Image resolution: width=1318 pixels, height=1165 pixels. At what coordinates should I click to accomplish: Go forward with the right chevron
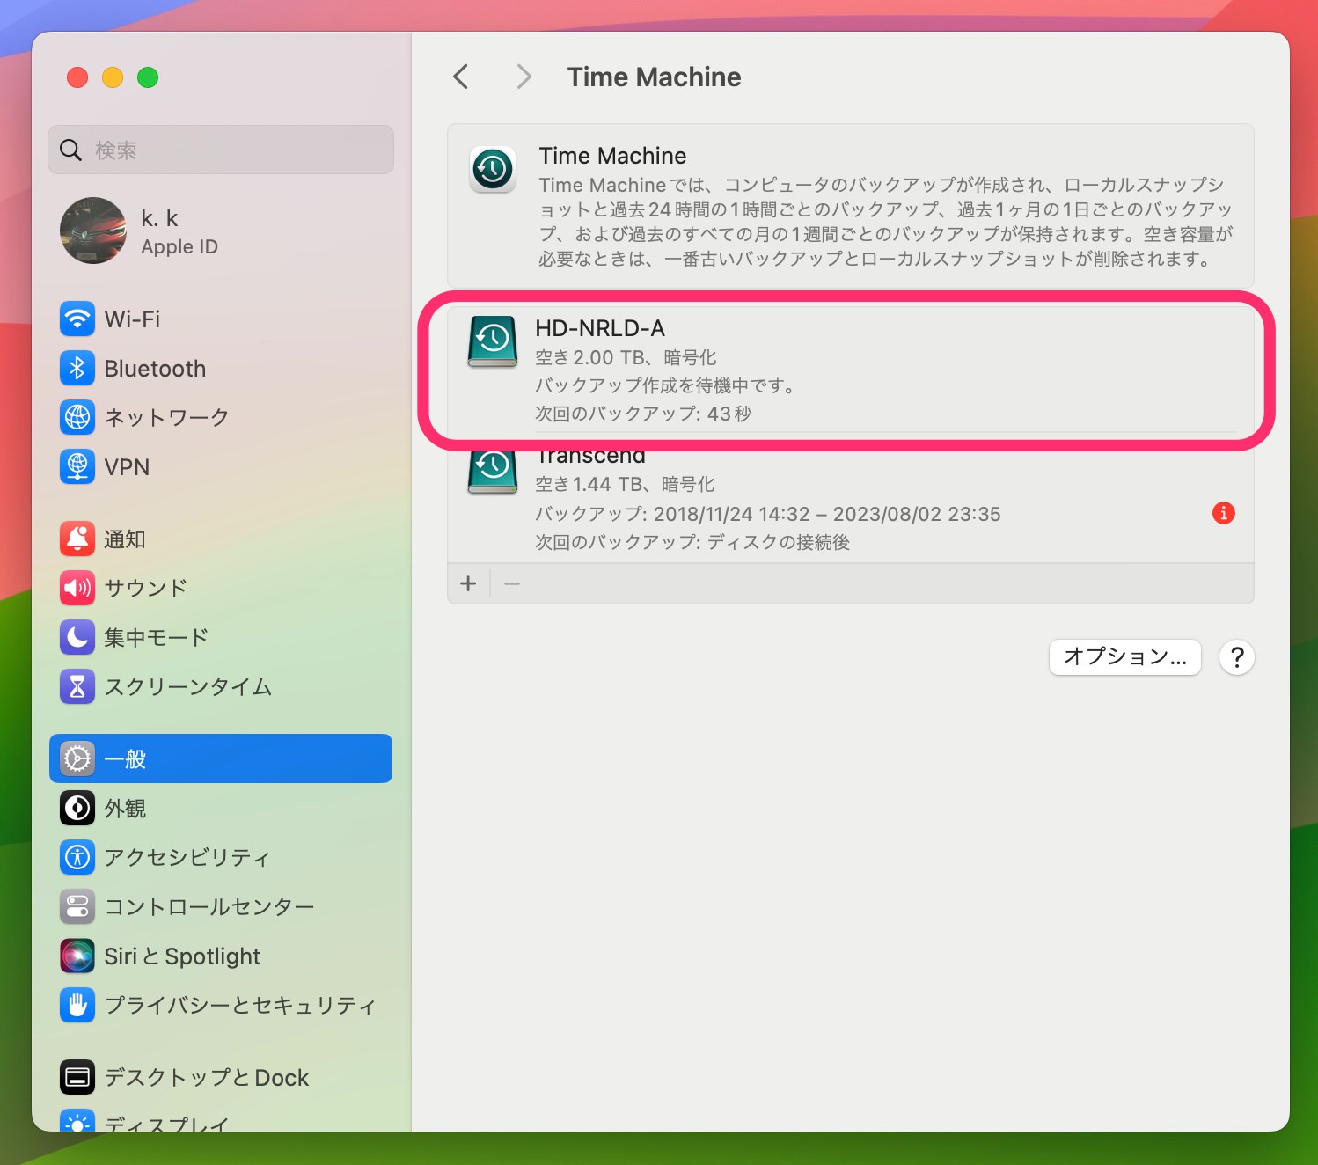pyautogui.click(x=524, y=77)
